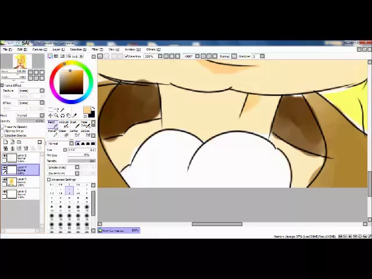Open the brush shape (simple circle) dropdown
The image size is (372, 279).
pyautogui.click(x=63, y=167)
